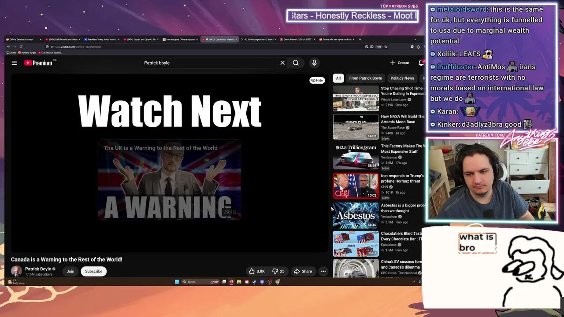
Task: Open the 'Dailies' bookmarks folder
Action: click(11, 53)
